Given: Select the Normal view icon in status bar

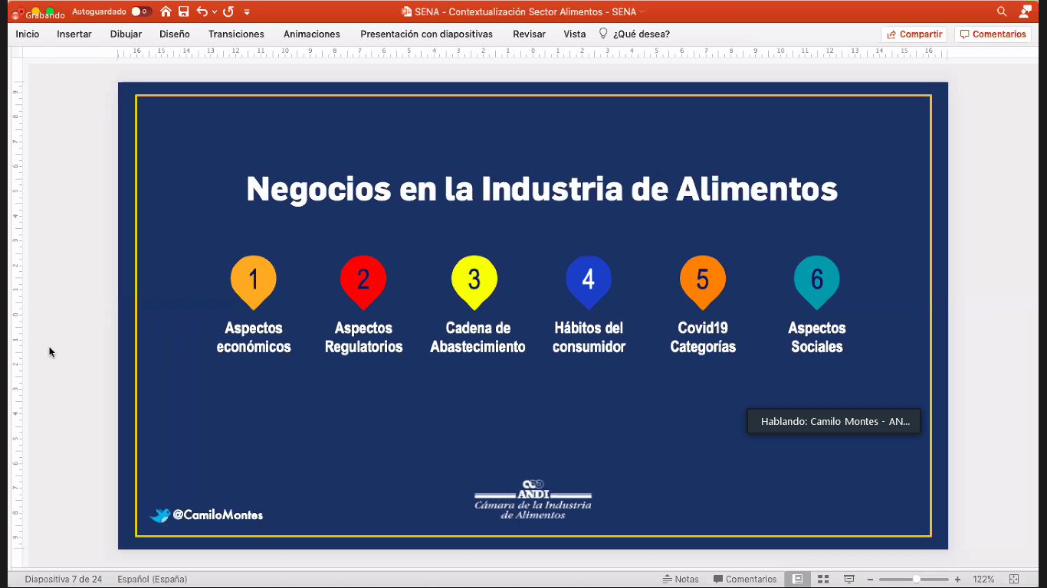Looking at the screenshot, I should pos(797,579).
